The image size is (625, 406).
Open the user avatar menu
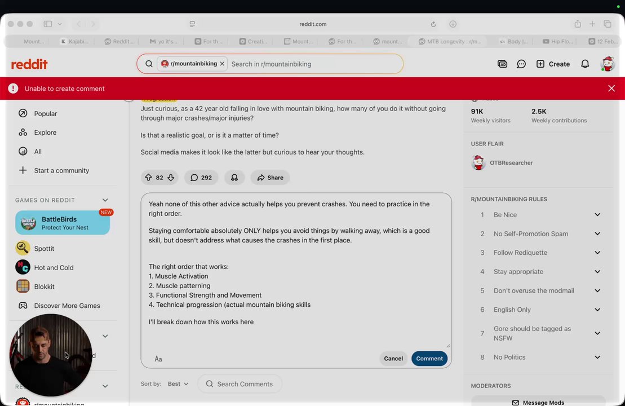[x=607, y=64]
